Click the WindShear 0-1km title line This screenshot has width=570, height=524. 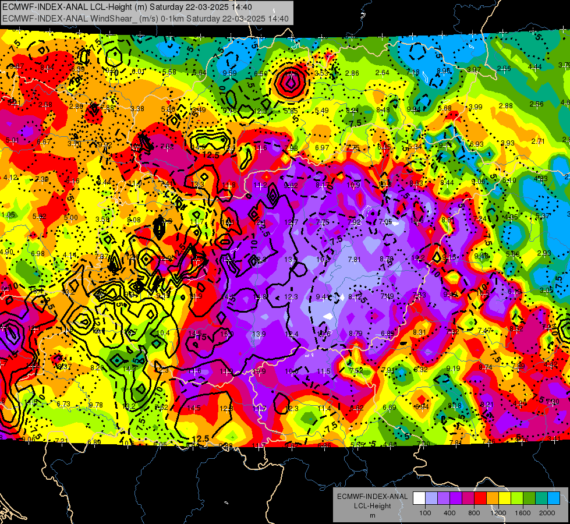pos(146,19)
